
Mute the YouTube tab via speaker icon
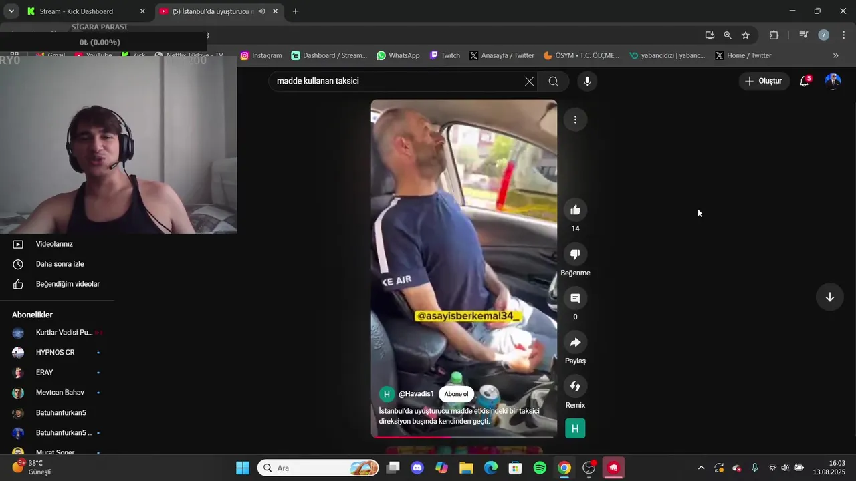(x=261, y=11)
